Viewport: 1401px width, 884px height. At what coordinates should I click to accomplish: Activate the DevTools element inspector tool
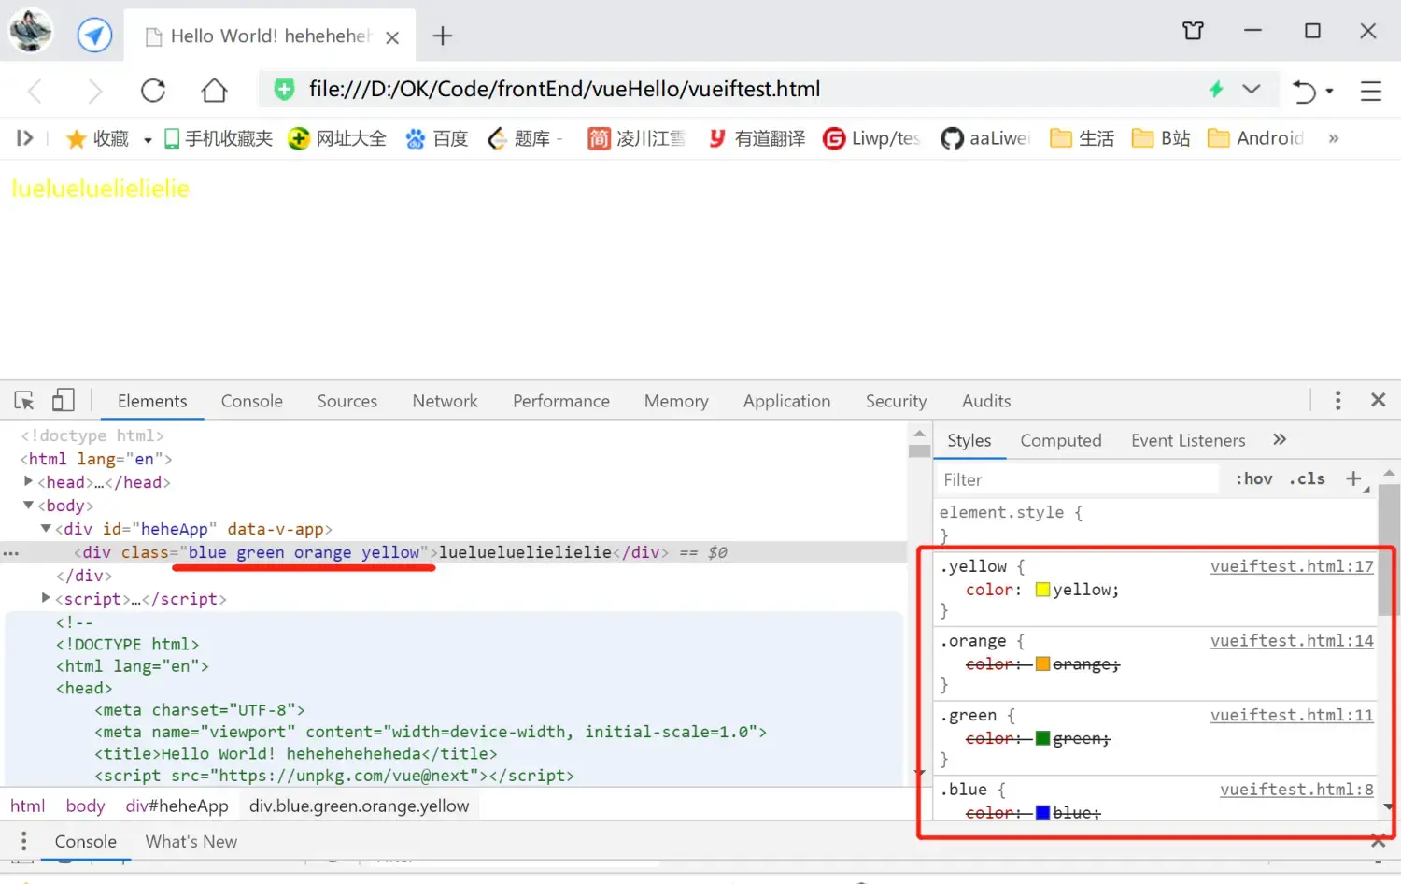click(x=24, y=401)
